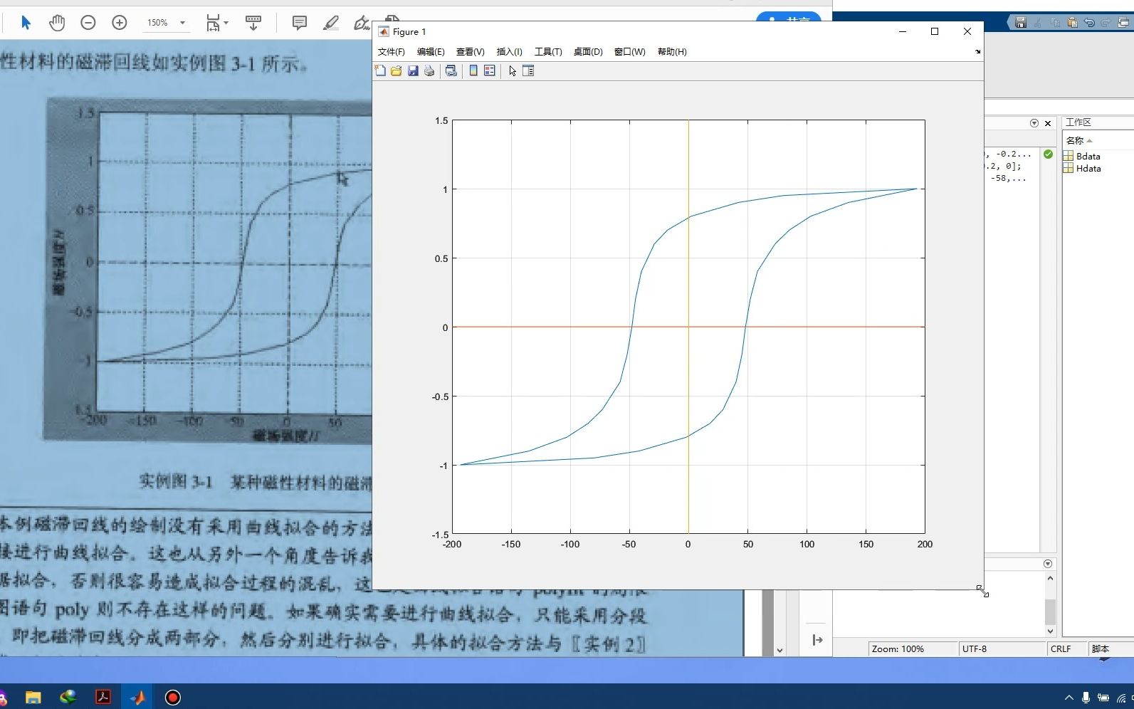Click the dock figure arrow below the close button

[977, 51]
